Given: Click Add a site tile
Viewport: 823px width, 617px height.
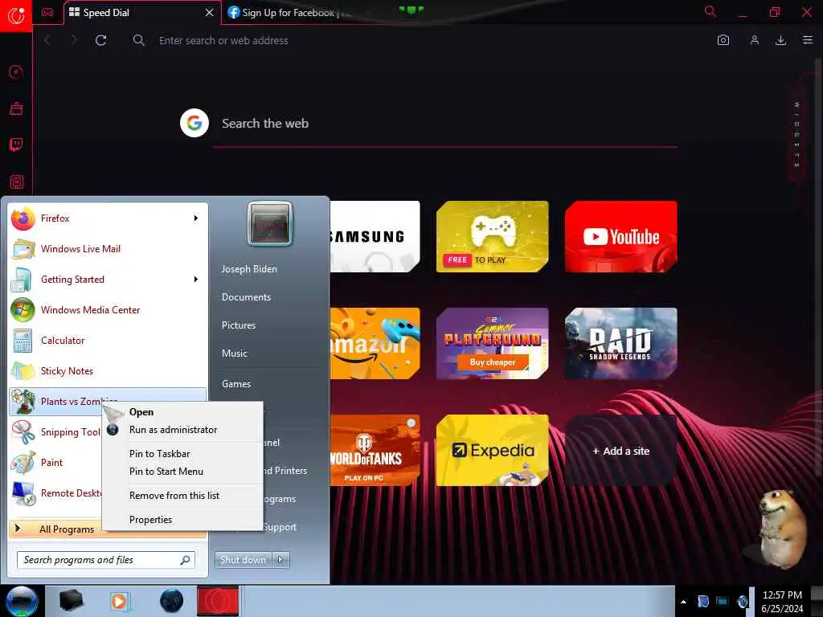Looking at the screenshot, I should click(621, 451).
